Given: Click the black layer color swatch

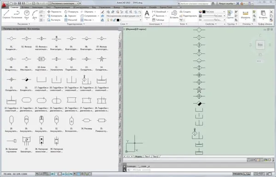Looking at the screenshot, I should click(118, 20).
